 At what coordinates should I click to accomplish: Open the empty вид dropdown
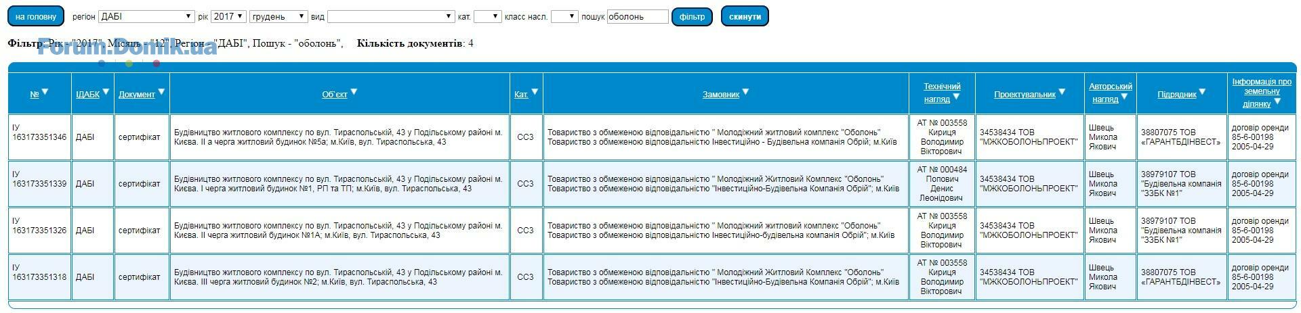pos(391,16)
